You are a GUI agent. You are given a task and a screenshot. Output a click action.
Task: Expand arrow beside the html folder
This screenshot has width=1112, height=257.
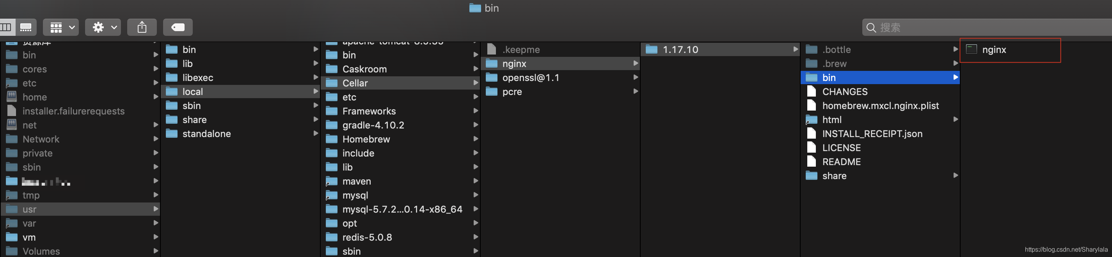955,119
